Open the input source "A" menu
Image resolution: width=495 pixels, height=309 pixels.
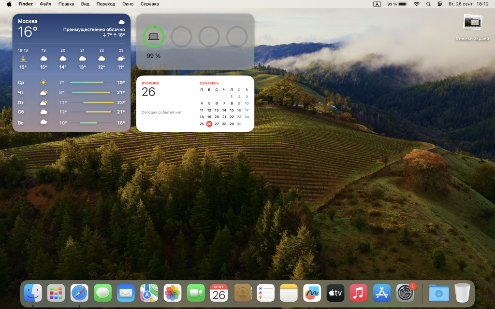click(x=377, y=4)
